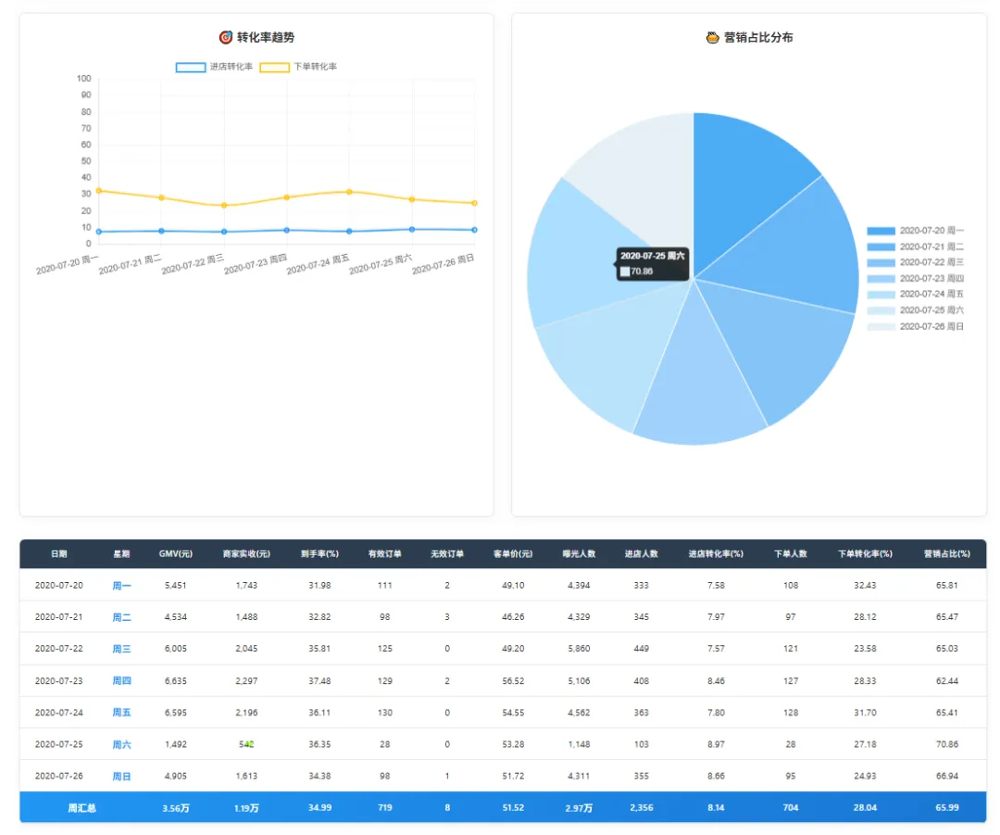Open the 周一 weekday link

coord(121,586)
